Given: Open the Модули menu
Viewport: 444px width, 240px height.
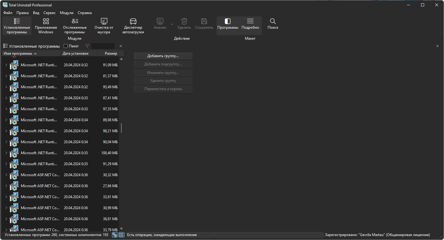Looking at the screenshot, I should (67, 13).
